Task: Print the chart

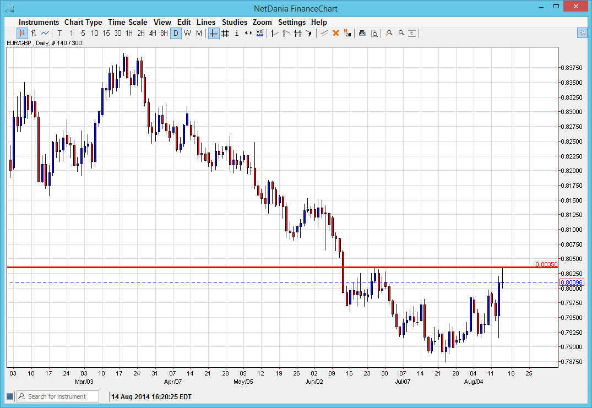Action: click(x=362, y=33)
